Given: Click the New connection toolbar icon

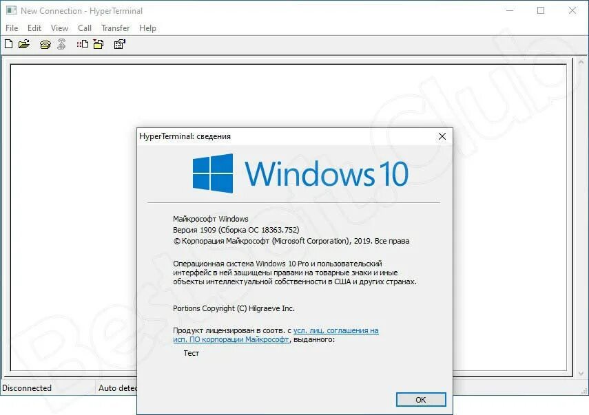Looking at the screenshot, I should point(9,44).
